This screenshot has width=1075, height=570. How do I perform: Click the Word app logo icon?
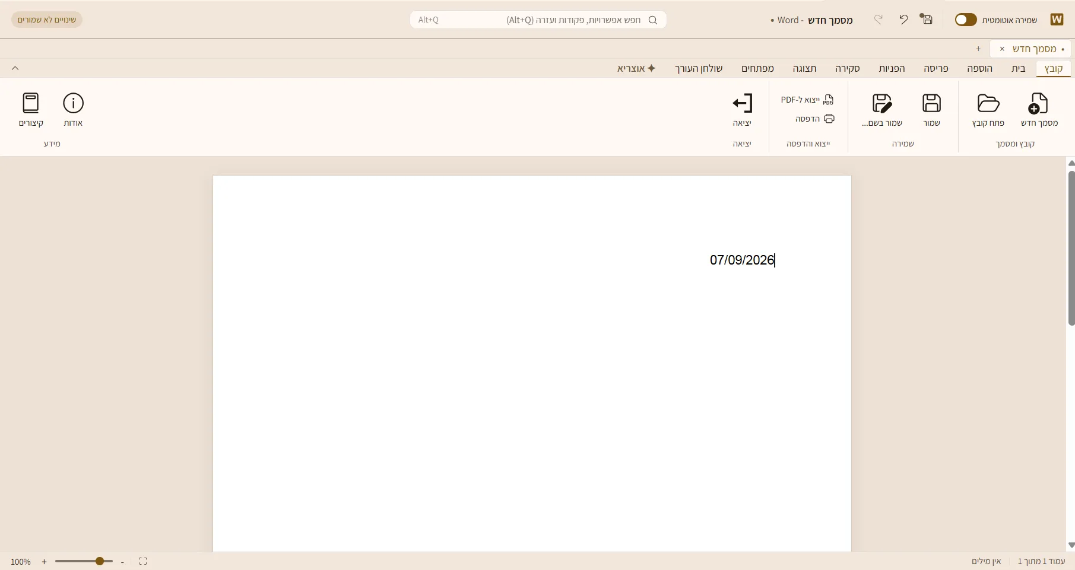pyautogui.click(x=1057, y=20)
